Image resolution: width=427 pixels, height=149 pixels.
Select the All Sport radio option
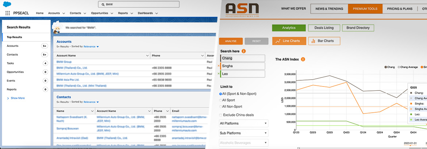click(x=220, y=100)
